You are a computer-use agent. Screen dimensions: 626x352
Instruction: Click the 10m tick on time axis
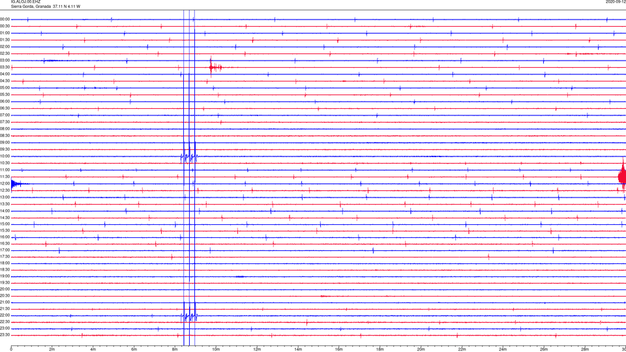click(x=216, y=349)
